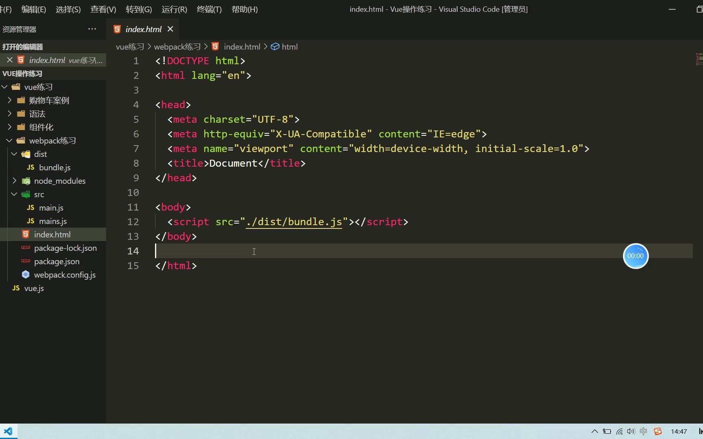Click the mains.js JS file icon

pos(31,221)
